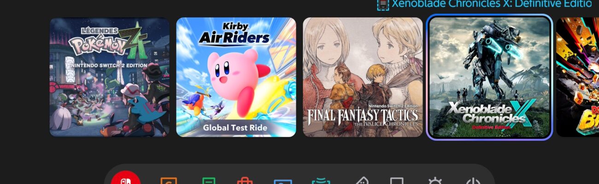Open Nintendo eShop shopping bag icon
The image size is (599, 184).
tap(245, 180)
